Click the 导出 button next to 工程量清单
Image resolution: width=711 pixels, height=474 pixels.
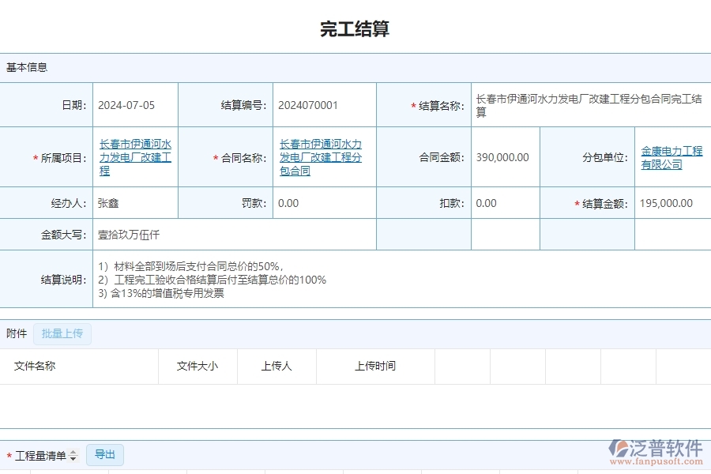click(105, 455)
